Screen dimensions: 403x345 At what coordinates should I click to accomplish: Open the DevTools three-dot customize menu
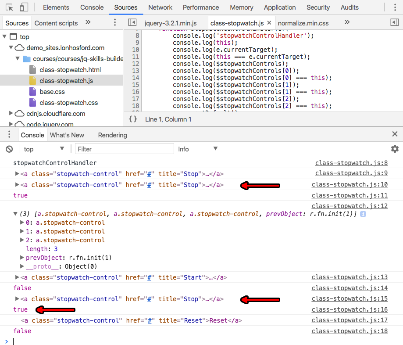(x=395, y=7)
